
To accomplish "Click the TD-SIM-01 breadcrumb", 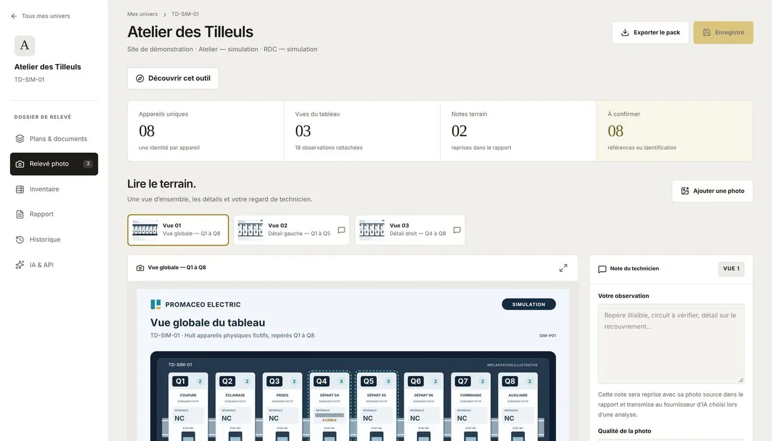I will coord(185,14).
